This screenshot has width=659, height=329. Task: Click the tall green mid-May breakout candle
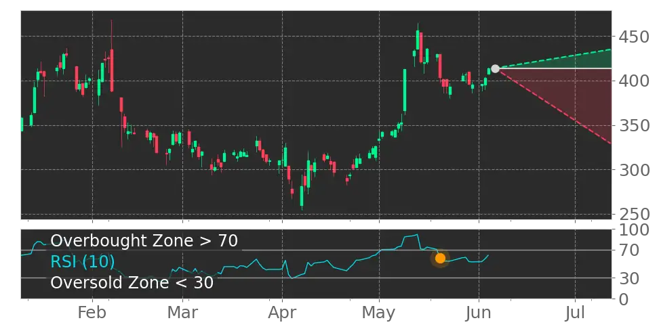pos(405,90)
